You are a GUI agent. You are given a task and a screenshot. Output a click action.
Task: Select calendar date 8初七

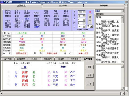click(x=18, y=21)
